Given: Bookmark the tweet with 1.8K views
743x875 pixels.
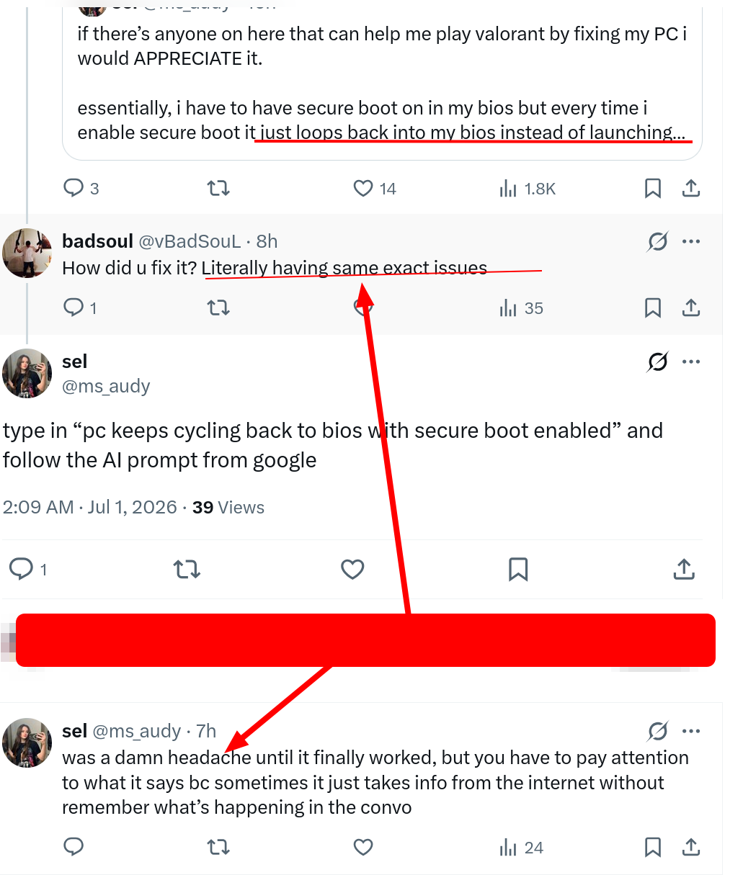Looking at the screenshot, I should pos(653,189).
